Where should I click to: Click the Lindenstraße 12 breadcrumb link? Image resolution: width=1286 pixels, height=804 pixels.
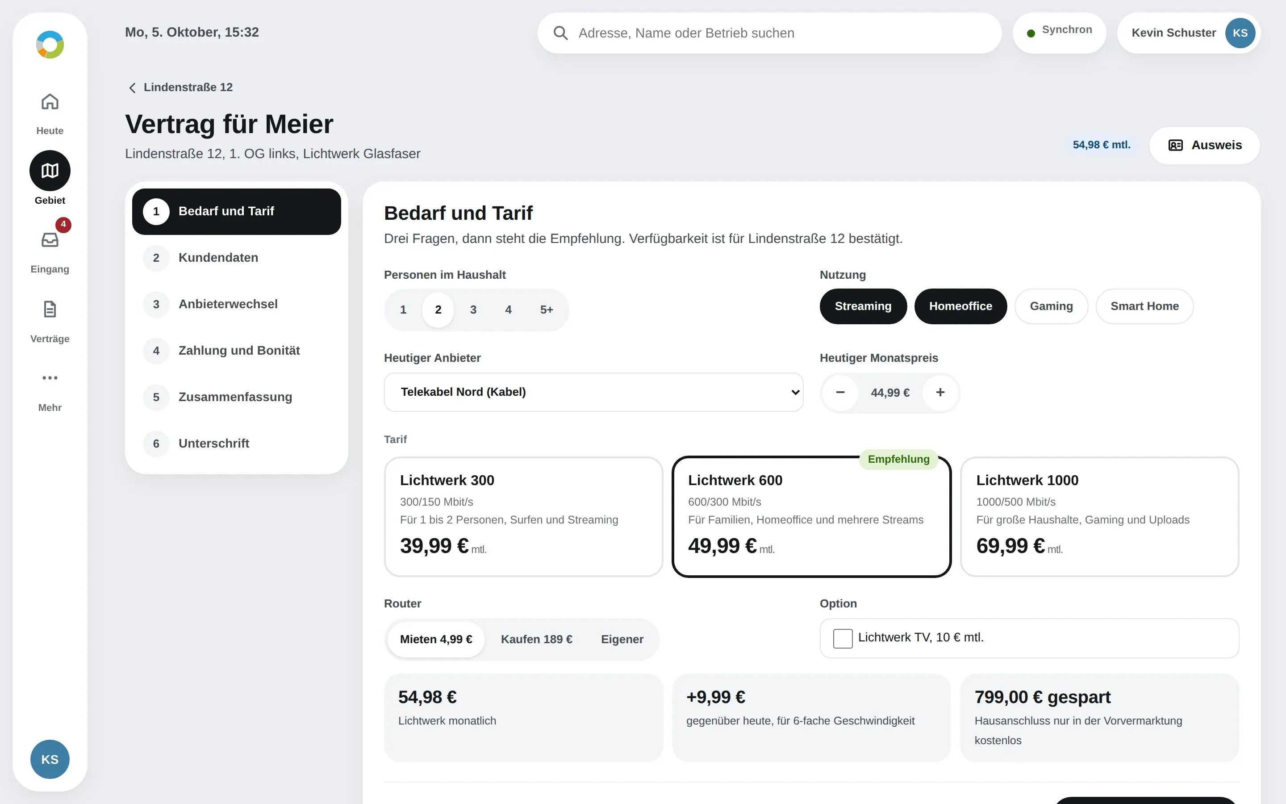(188, 87)
